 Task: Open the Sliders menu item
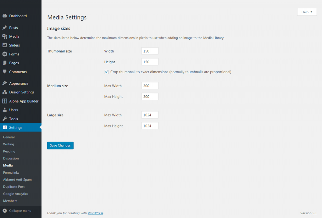[x=21, y=45]
